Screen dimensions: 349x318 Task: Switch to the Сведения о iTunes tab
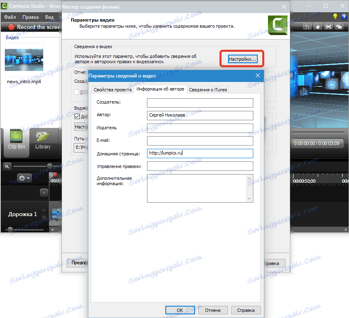tap(208, 89)
